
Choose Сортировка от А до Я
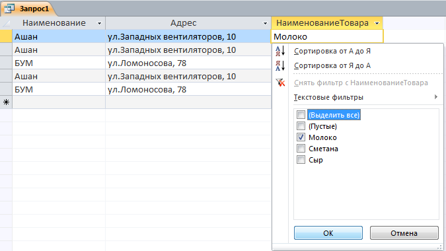(x=332, y=51)
